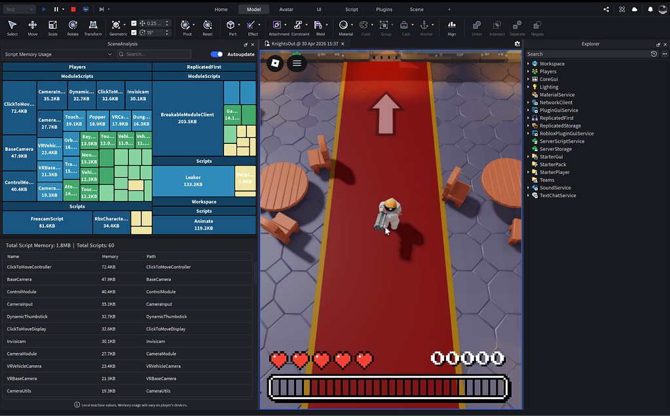This screenshot has height=416, width=670.
Task: Click the Constraint tool icon
Action: click(298, 25)
